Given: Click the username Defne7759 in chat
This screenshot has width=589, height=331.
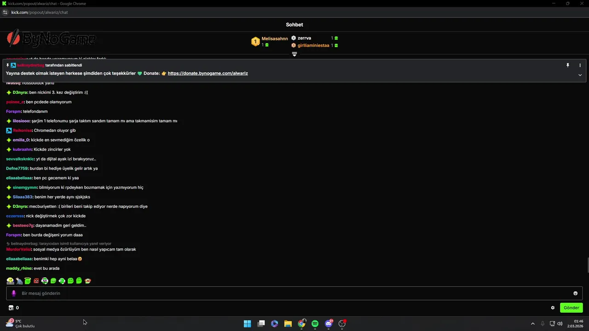Looking at the screenshot, I should point(17,168).
